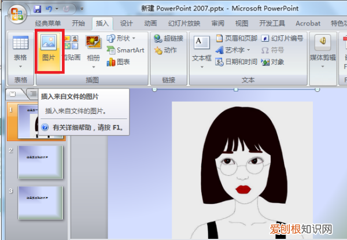
Task: Switch to the 审阅 tab
Action: point(218,23)
